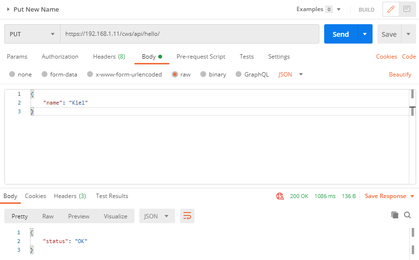Click the red globe network icon

tap(280, 196)
